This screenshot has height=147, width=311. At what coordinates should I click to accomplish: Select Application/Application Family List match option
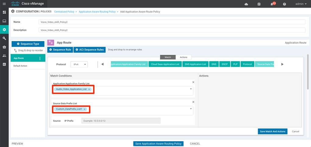tap(129, 65)
